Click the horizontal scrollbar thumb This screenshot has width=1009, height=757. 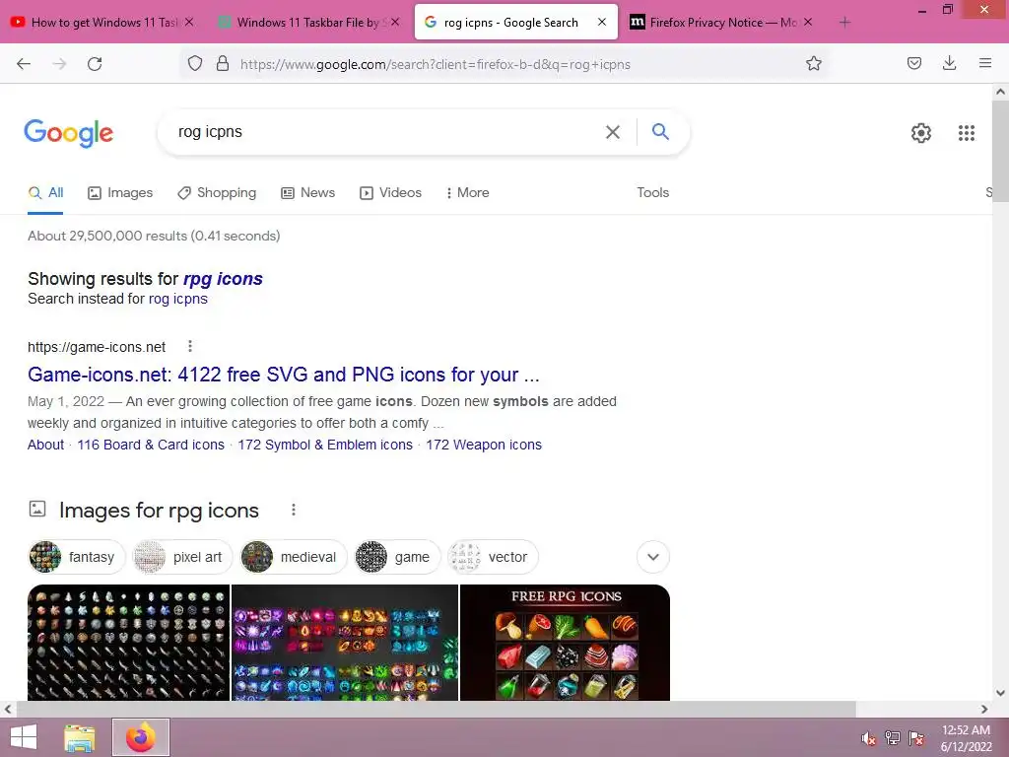click(437, 709)
